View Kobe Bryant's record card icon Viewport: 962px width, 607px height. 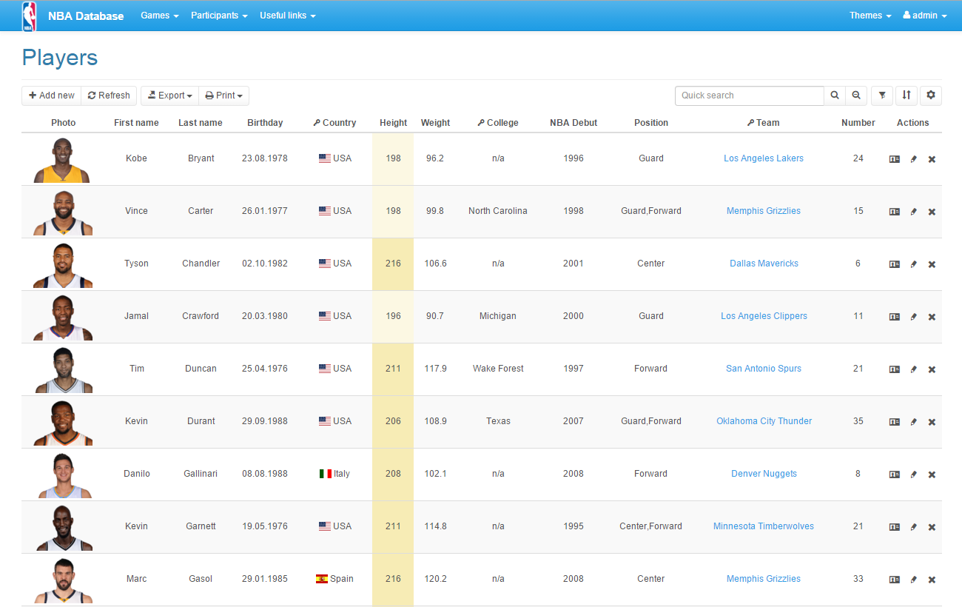(x=895, y=159)
